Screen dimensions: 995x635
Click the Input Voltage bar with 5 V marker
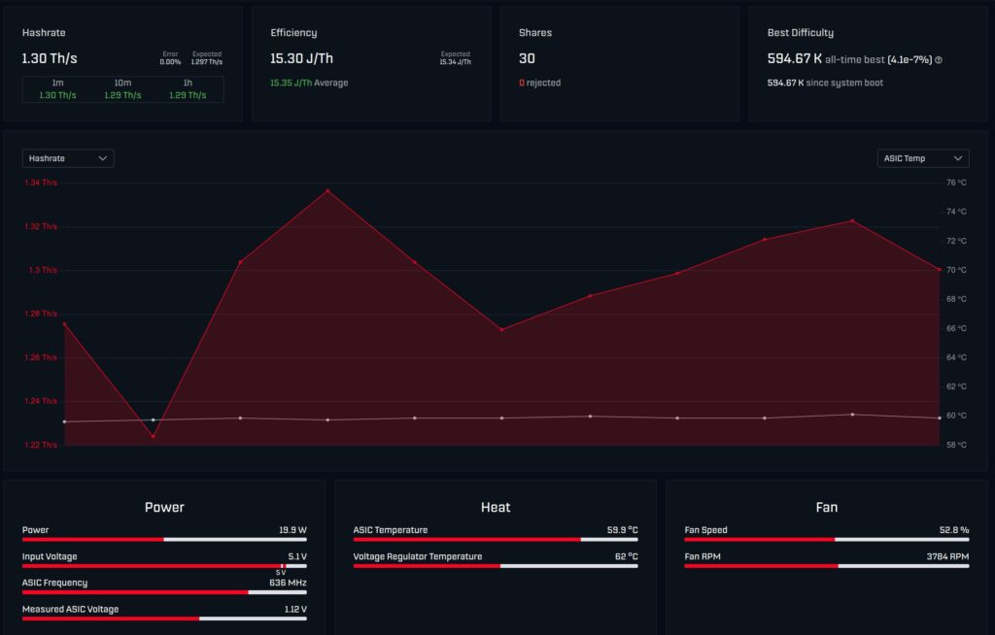point(164,566)
